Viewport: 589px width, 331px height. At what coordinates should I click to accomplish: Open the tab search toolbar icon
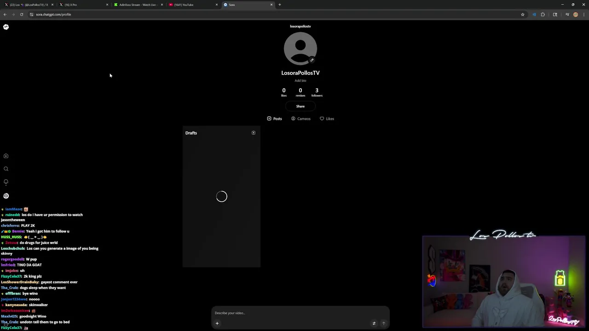(x=555, y=14)
